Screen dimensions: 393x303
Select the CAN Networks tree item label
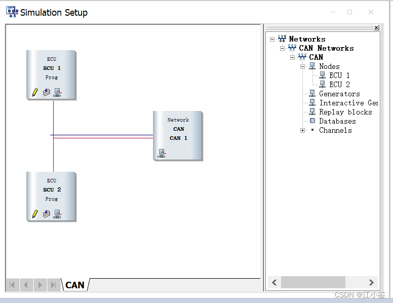[x=326, y=48]
